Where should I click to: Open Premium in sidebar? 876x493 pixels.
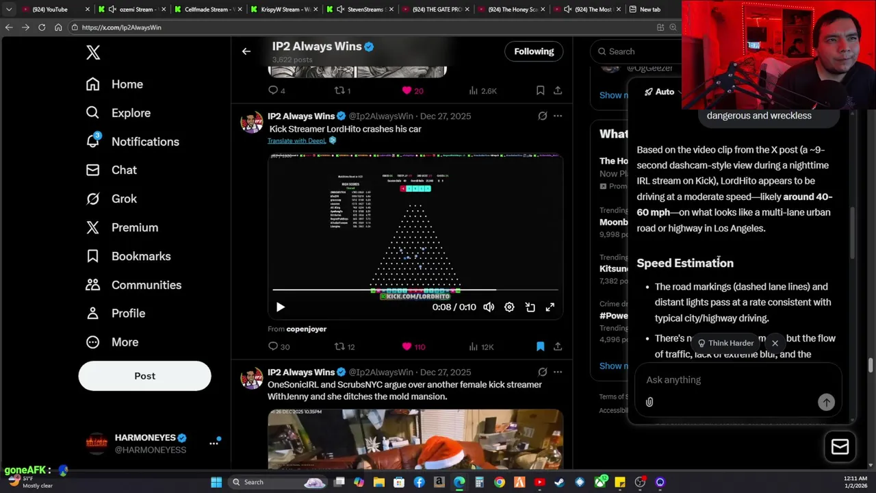click(x=122, y=227)
